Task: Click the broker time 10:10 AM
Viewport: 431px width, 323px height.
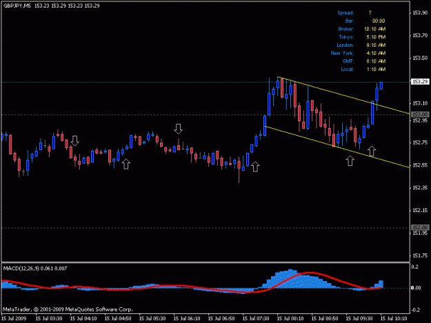Action: point(374,29)
